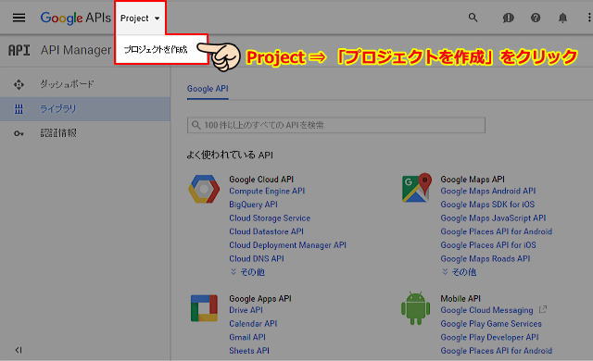
Task: Open the more options vertical dots
Action: [x=589, y=18]
